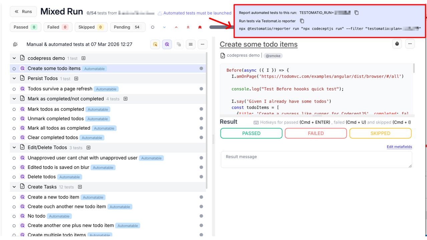The height and width of the screenshot is (240, 427).
Task: Click the double red chevron priority icon
Action: click(x=188, y=27)
